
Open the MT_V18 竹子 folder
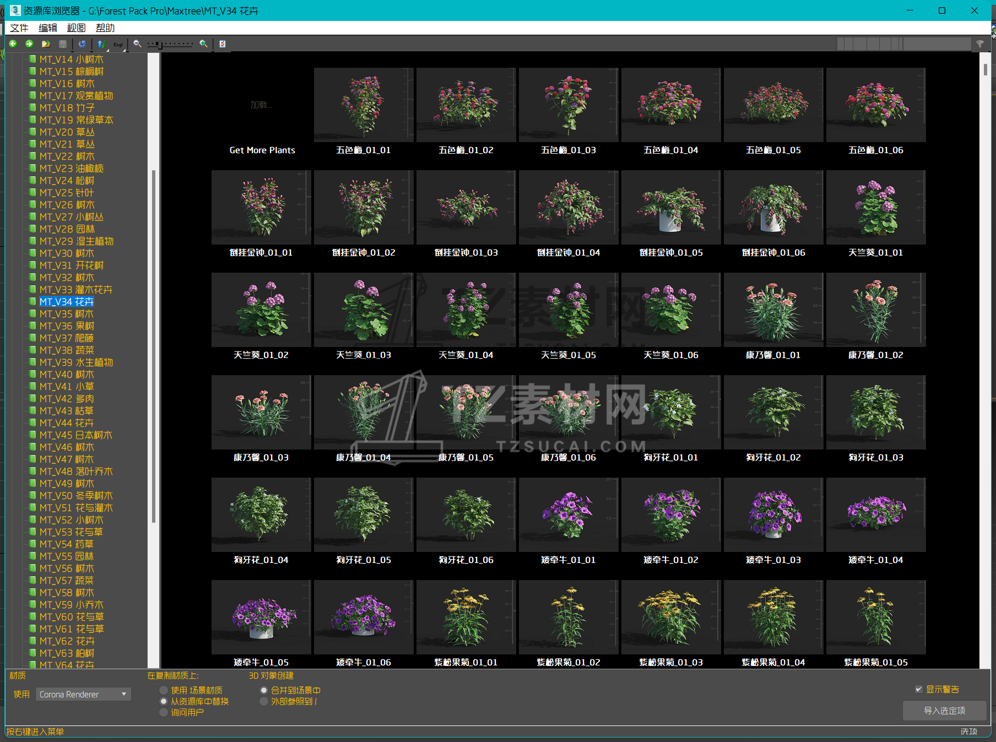click(67, 108)
